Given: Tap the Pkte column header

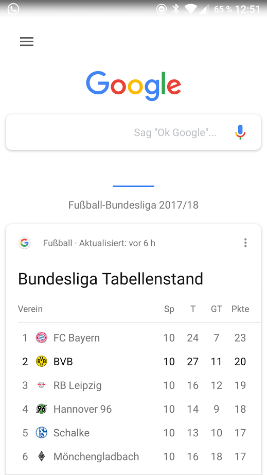Looking at the screenshot, I should click(x=240, y=309).
